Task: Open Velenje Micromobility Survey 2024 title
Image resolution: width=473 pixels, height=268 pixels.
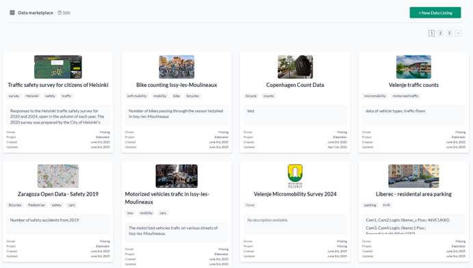Action: [x=295, y=194]
